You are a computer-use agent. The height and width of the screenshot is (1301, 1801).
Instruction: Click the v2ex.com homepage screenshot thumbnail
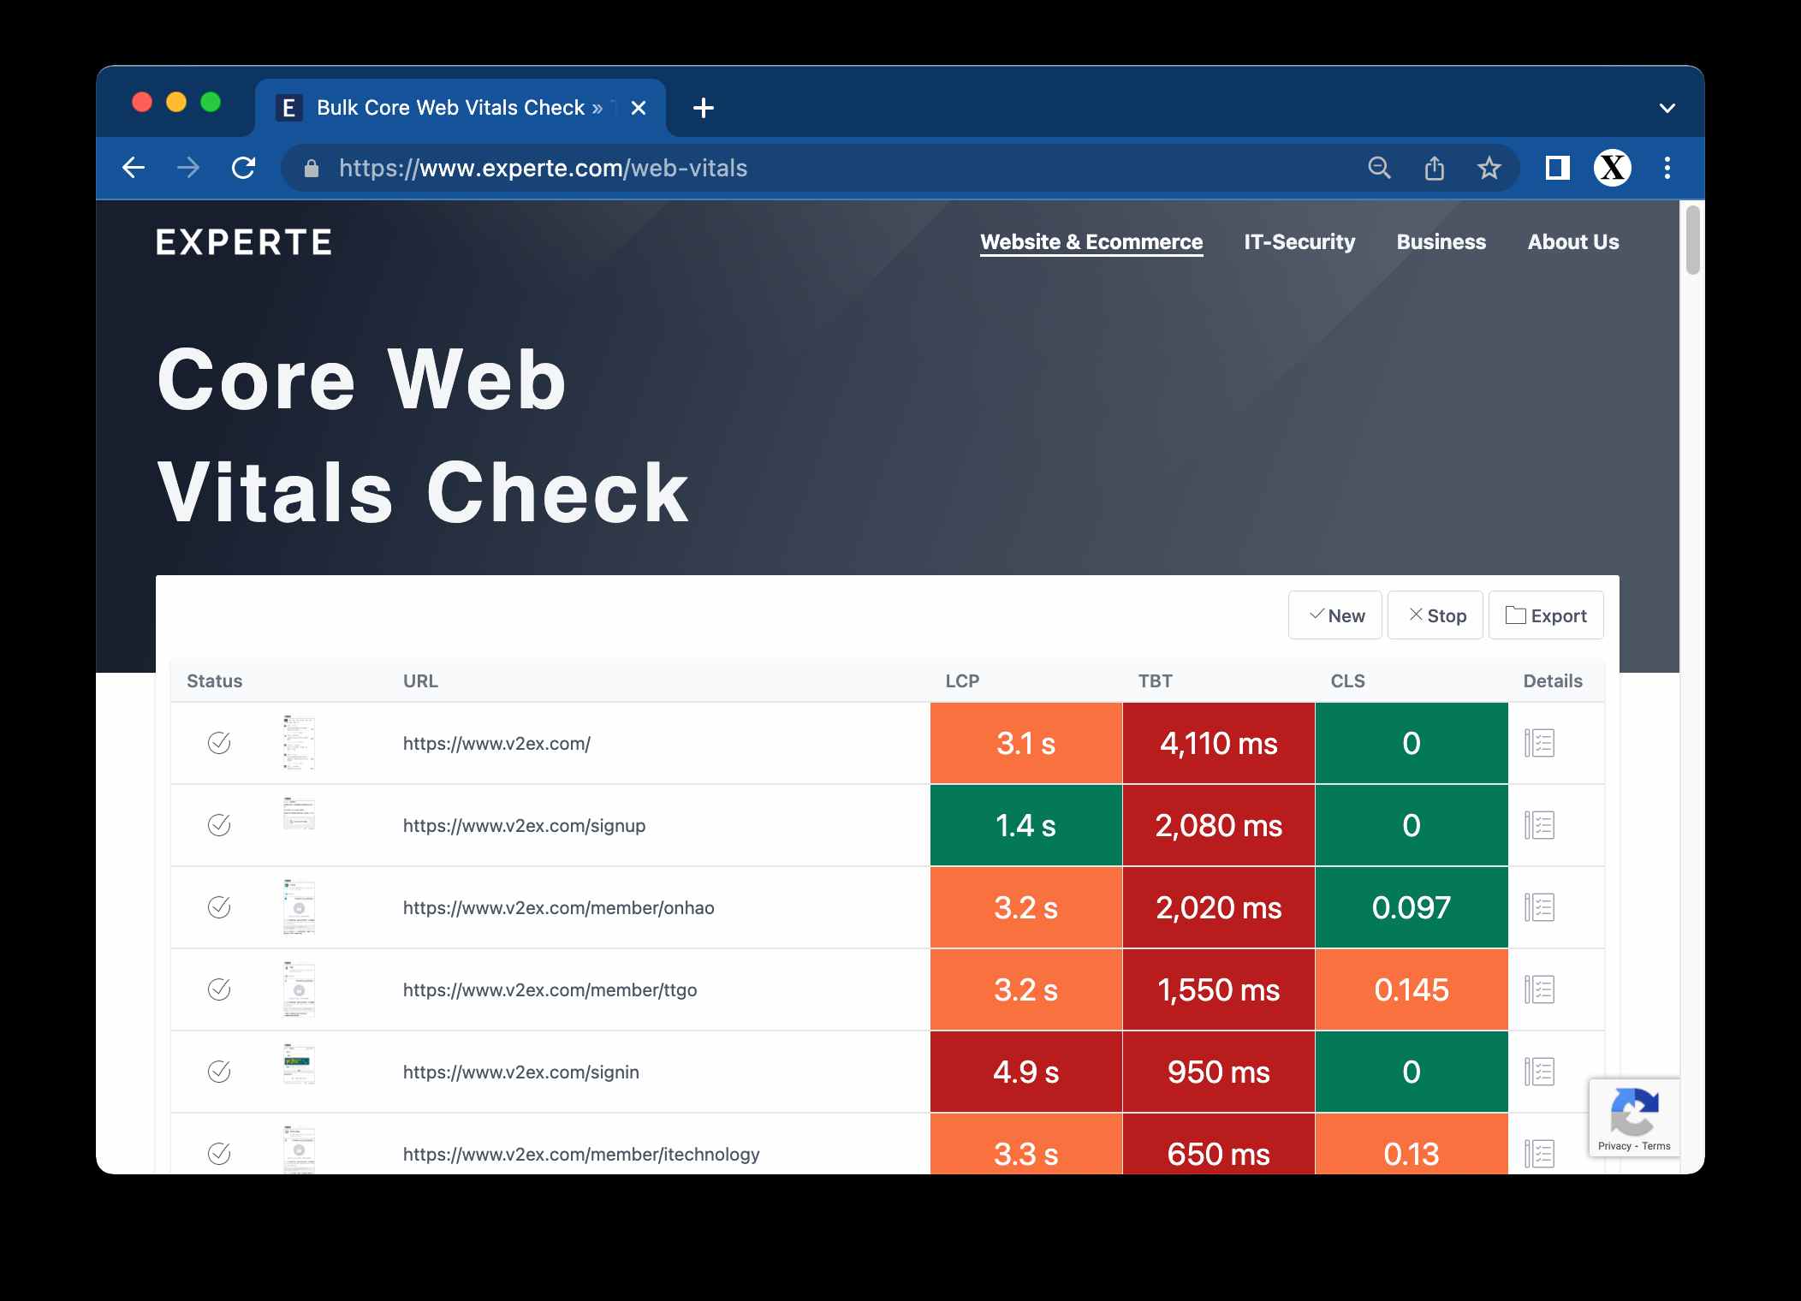point(299,742)
